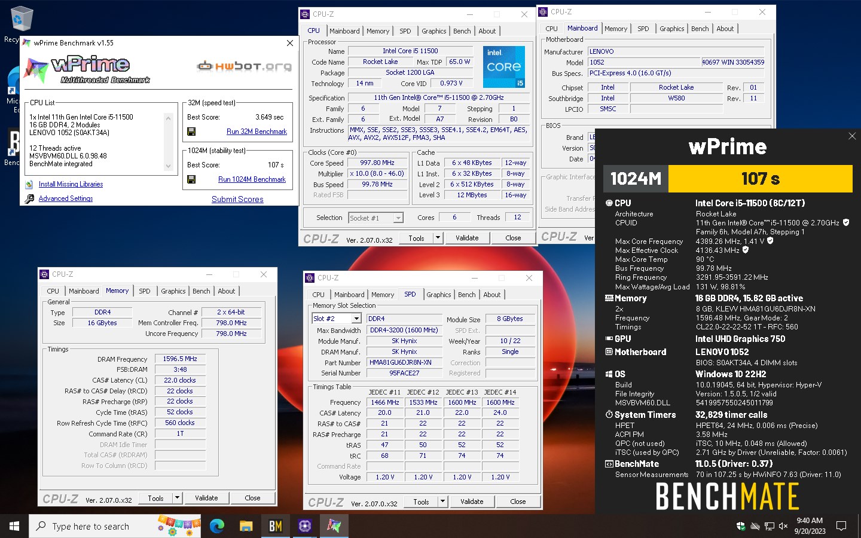Switch to wPrime via its taskbar icon
The width and height of the screenshot is (861, 538).
(334, 526)
